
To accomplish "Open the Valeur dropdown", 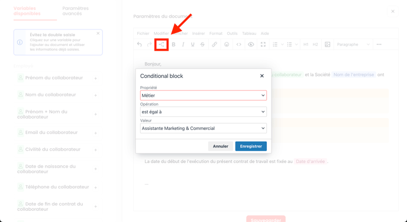I will click(204, 128).
